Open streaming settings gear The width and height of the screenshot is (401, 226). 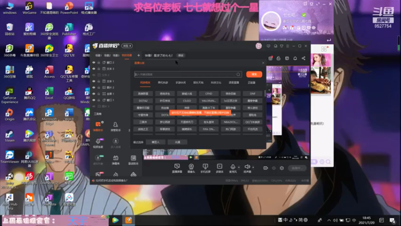coord(282,168)
